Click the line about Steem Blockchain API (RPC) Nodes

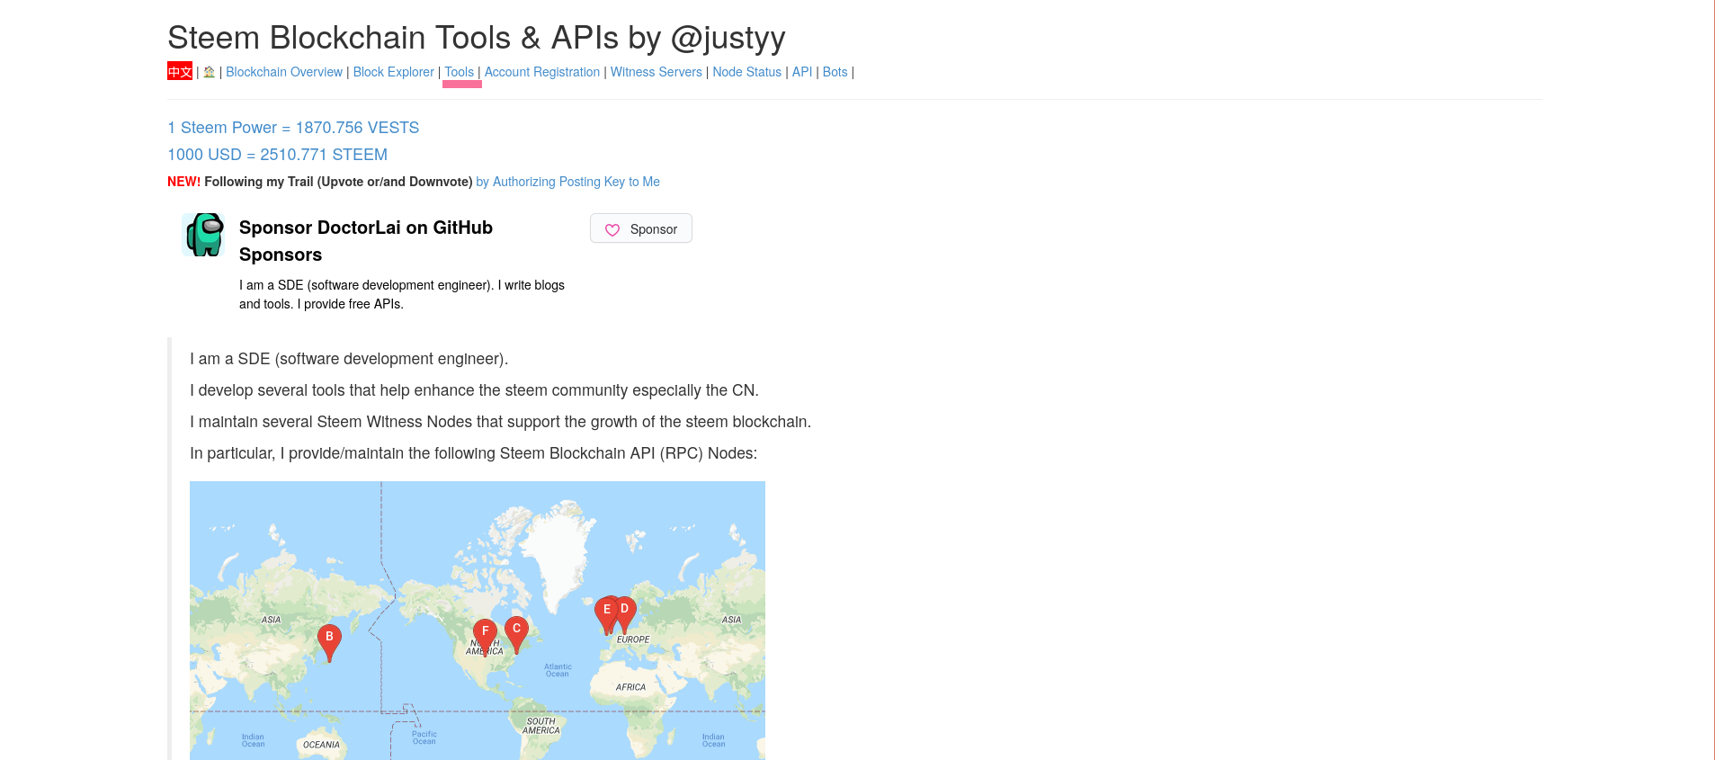coord(474,453)
